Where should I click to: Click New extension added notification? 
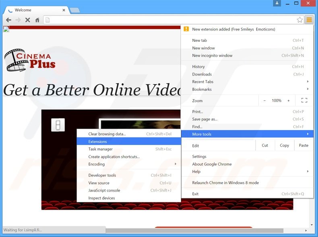click(247, 29)
